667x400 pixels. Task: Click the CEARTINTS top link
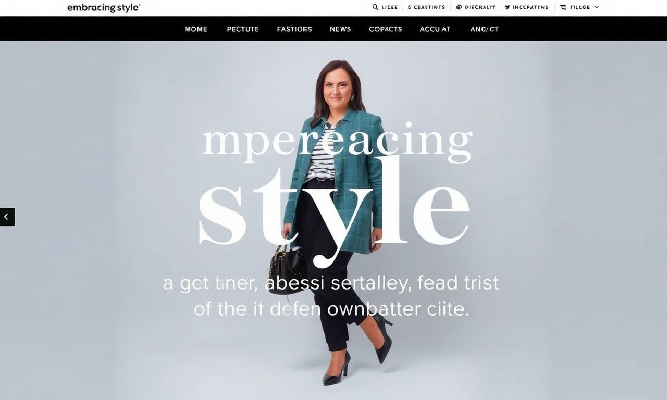point(426,7)
